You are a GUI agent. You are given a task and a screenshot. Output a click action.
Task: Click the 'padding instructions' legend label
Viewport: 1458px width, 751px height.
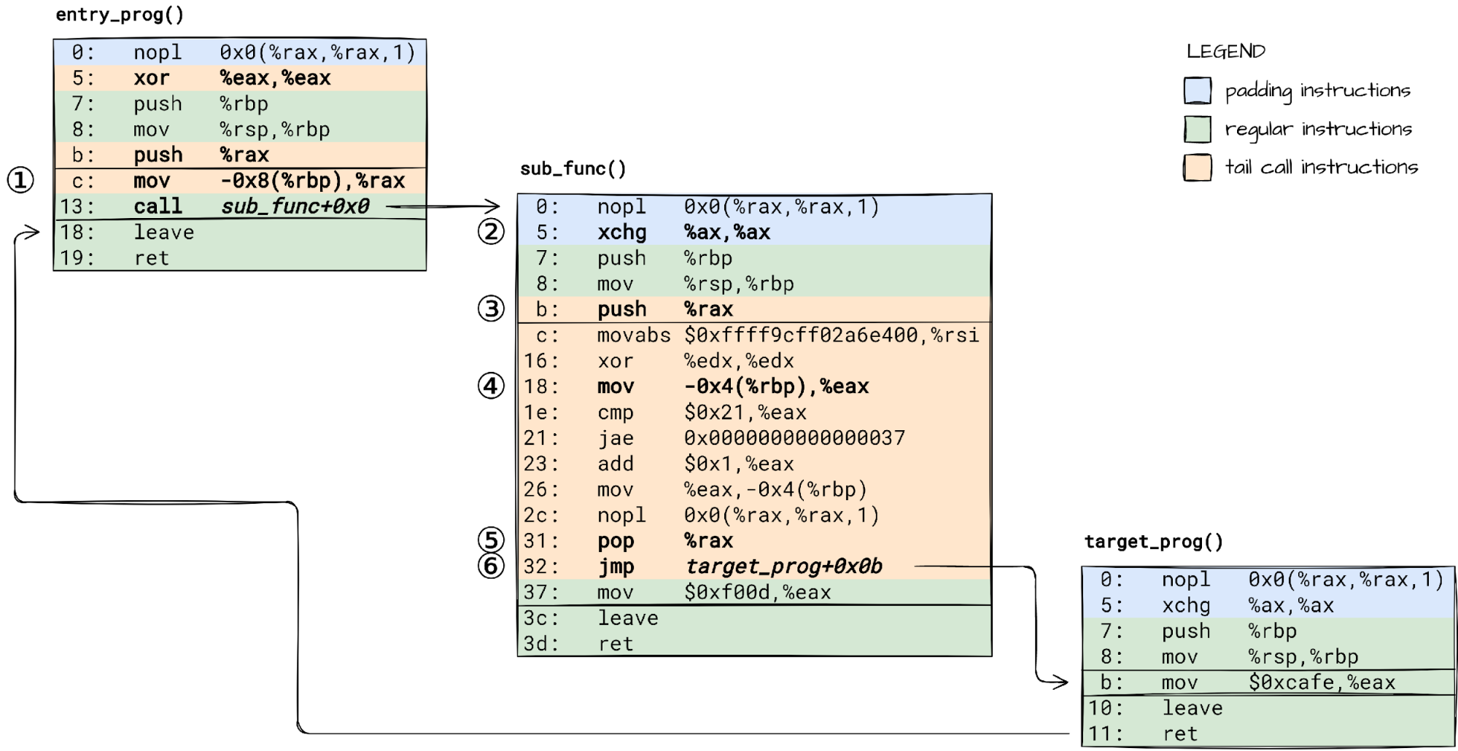[1317, 90]
